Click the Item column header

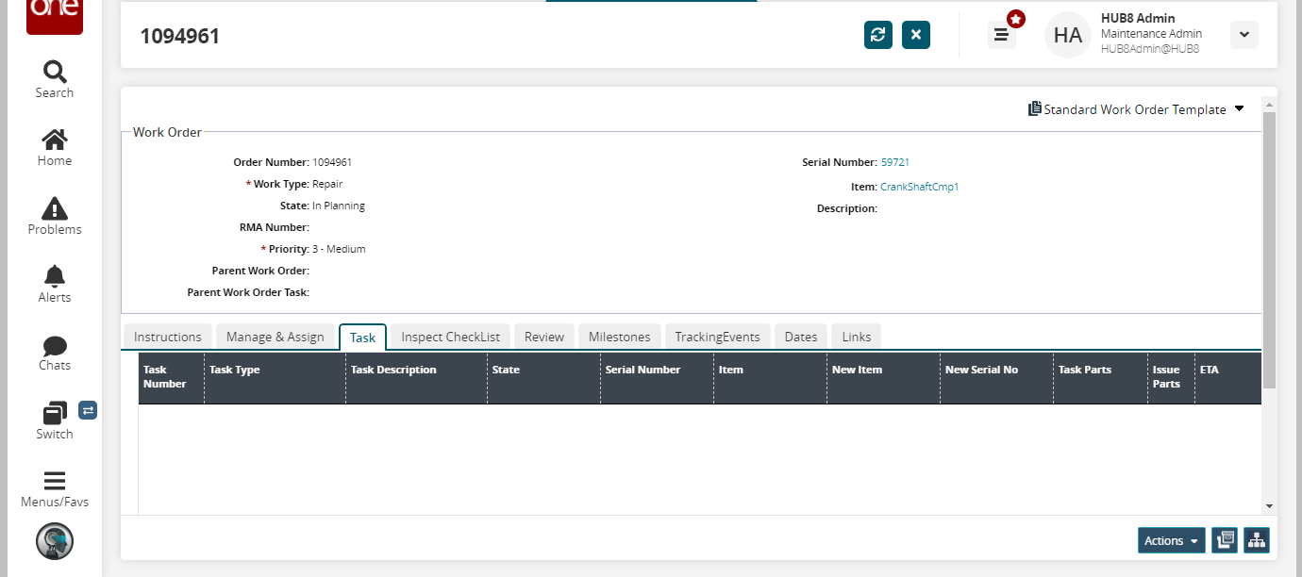click(x=770, y=377)
